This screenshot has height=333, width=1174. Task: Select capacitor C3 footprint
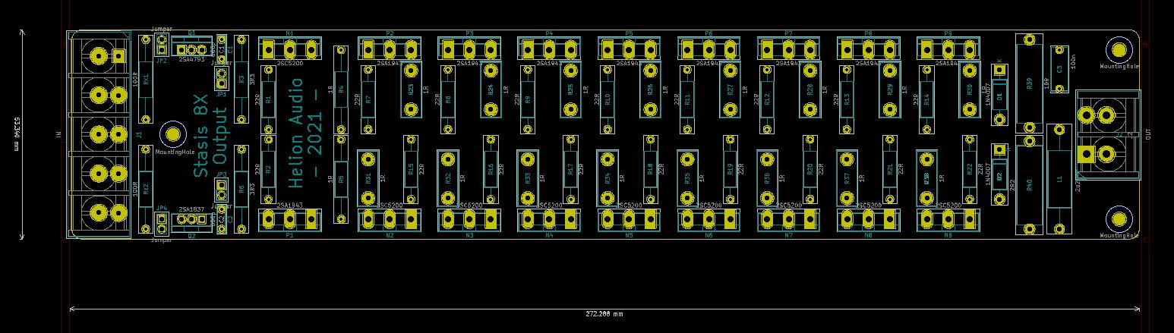(x=1059, y=70)
